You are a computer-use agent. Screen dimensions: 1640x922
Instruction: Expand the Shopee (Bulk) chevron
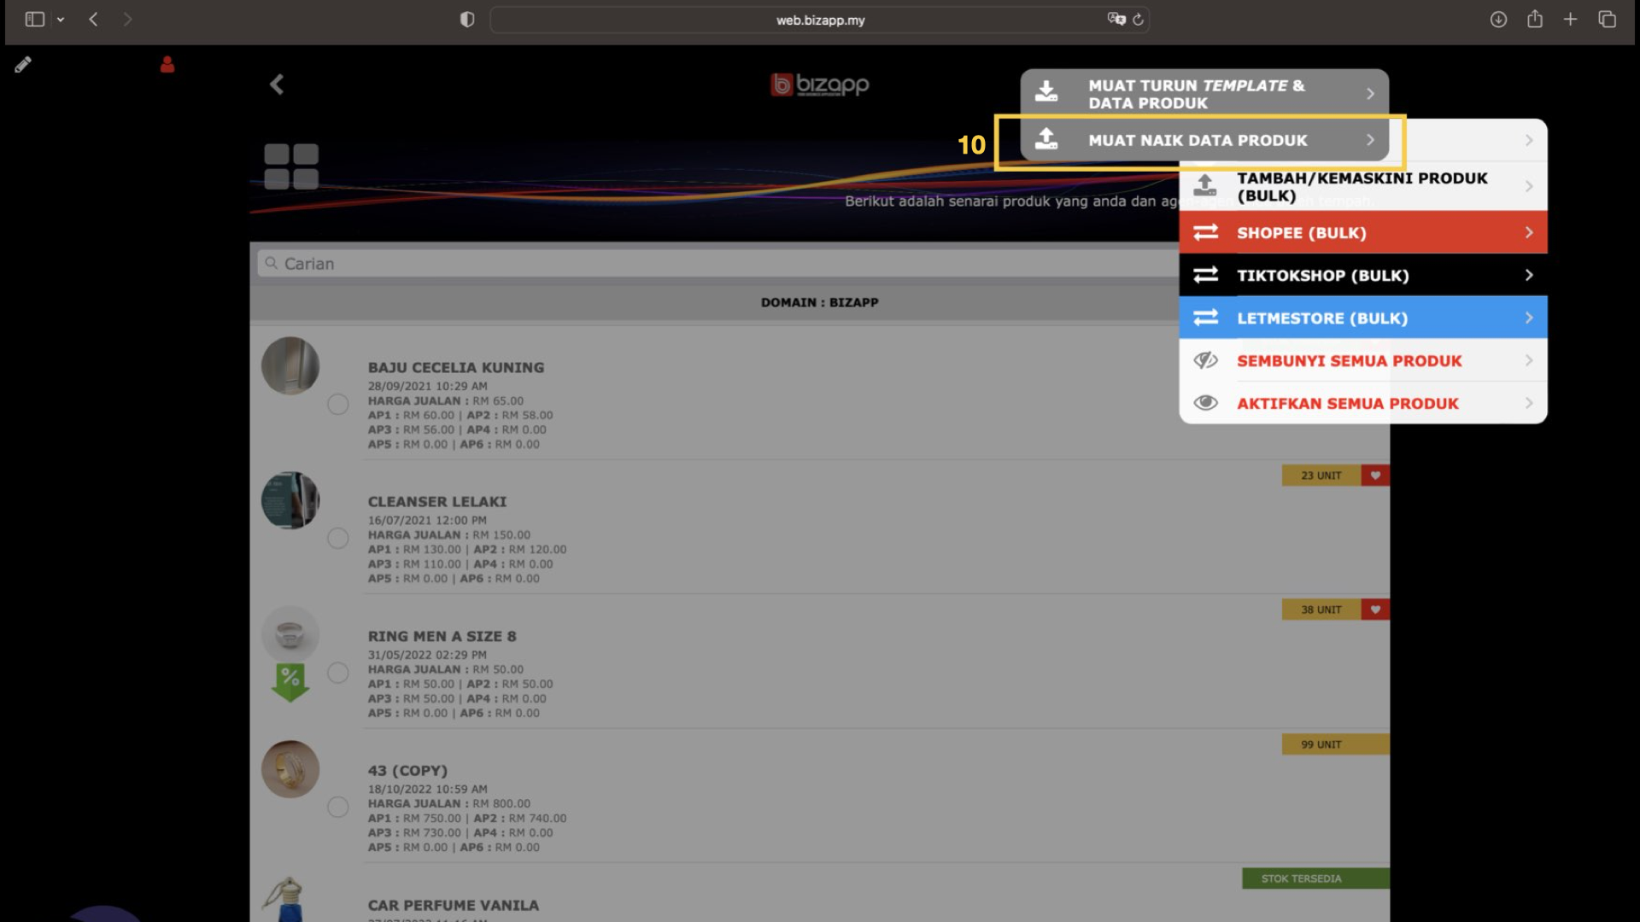(1529, 232)
